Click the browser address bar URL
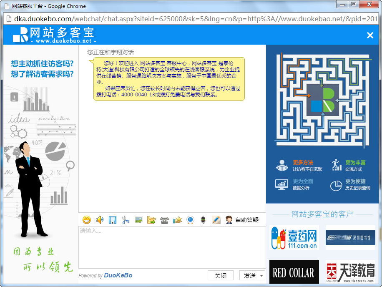 click(x=192, y=19)
